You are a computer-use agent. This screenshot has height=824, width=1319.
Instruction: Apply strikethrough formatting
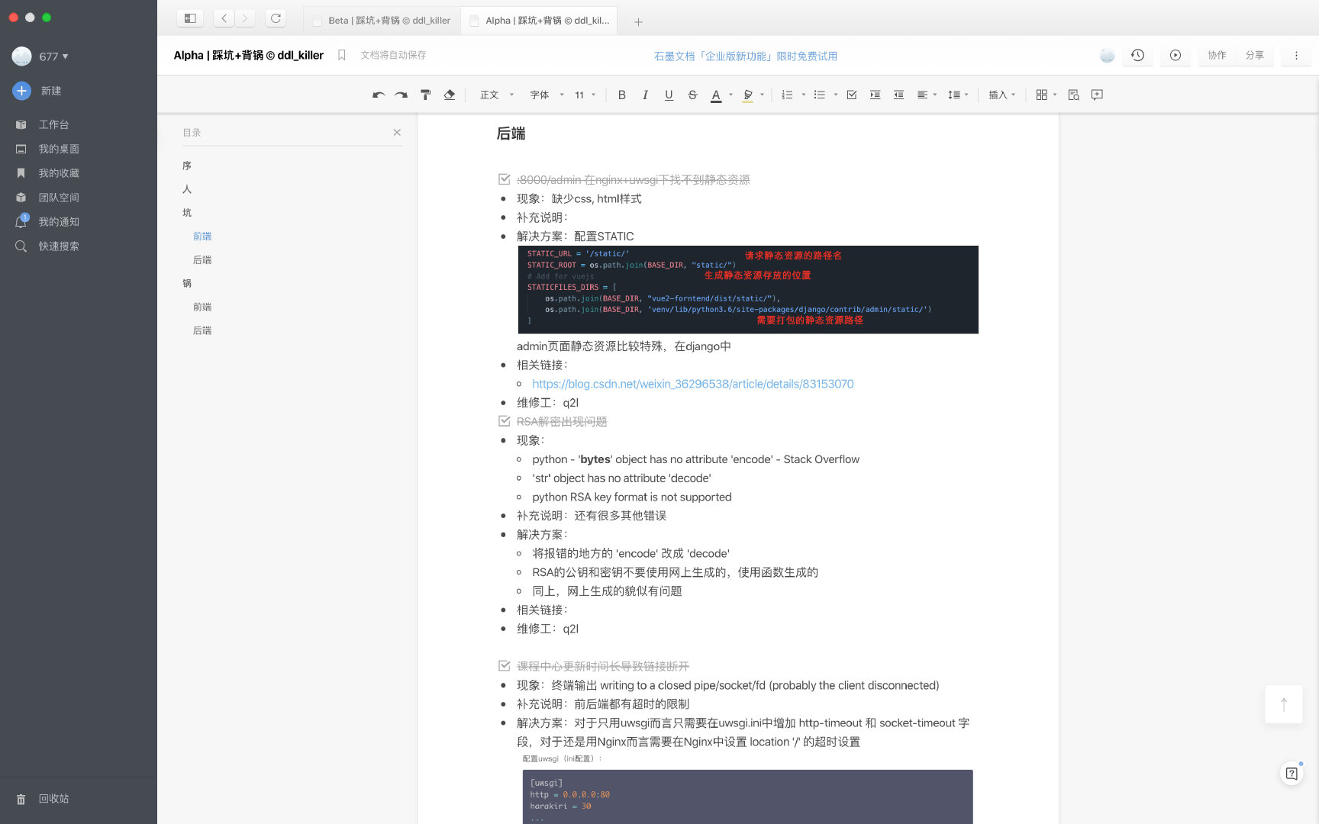tap(692, 95)
